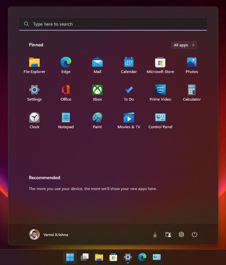This screenshot has height=265, width=226.
Task: Open Microsoft Store in the taskbar
Action: (113, 257)
